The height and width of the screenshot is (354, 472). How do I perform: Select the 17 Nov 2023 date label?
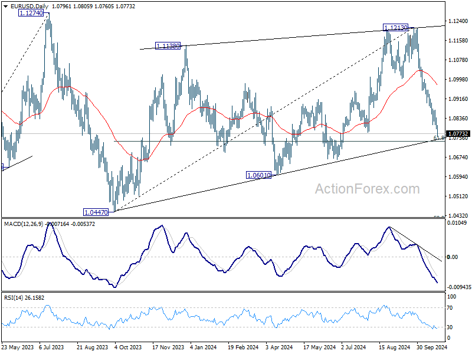coord(168,347)
